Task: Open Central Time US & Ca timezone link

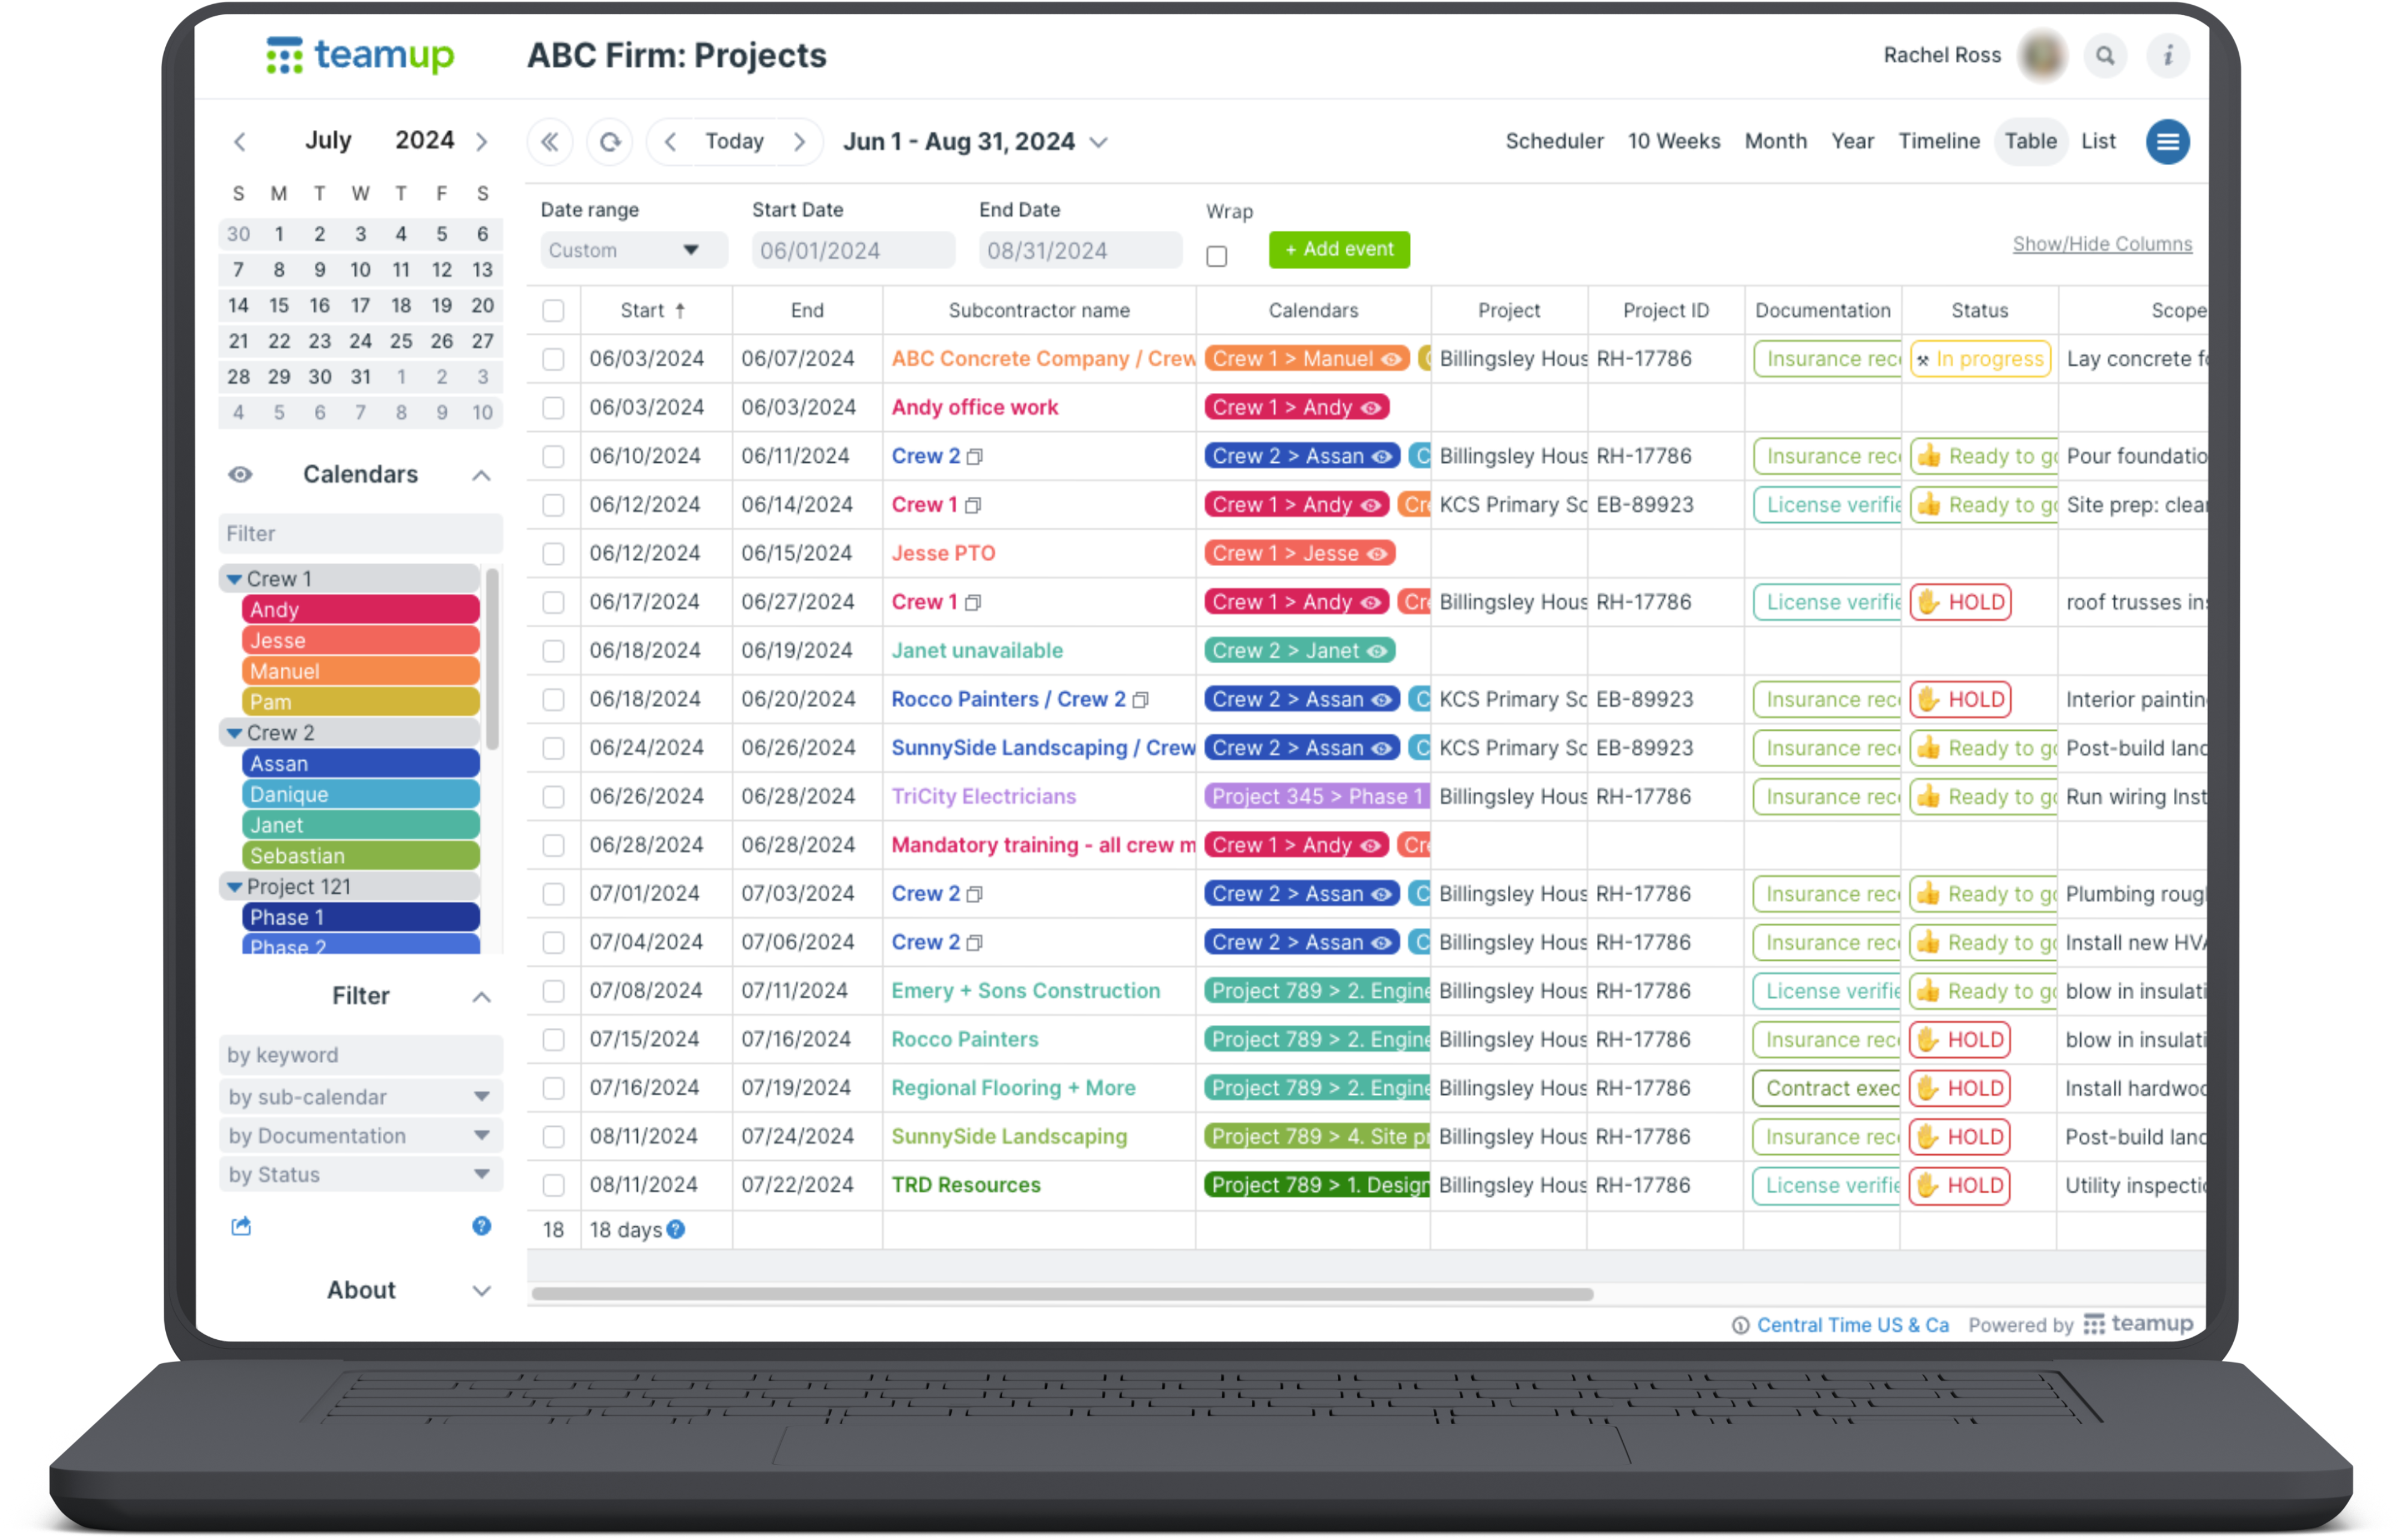Action: pos(1852,1326)
